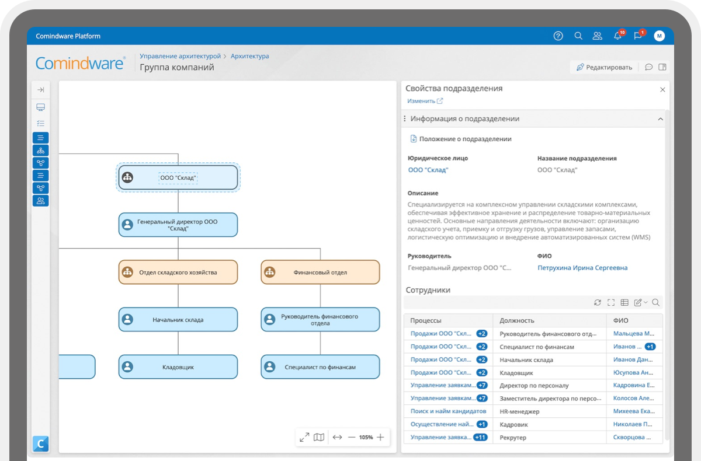Screen dimensions: 701x461
Task: Open the comments speech bubble icon
Action: tap(648, 67)
